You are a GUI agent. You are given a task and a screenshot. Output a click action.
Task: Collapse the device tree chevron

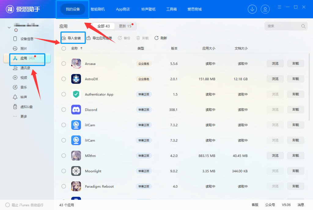tap(9, 27)
